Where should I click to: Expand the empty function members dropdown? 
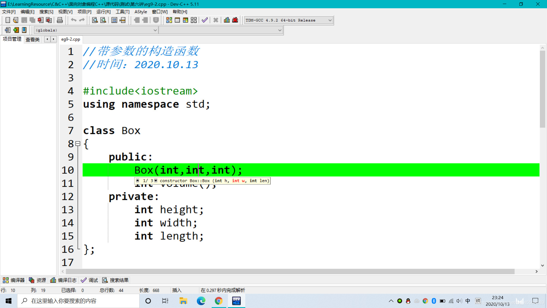click(x=280, y=30)
